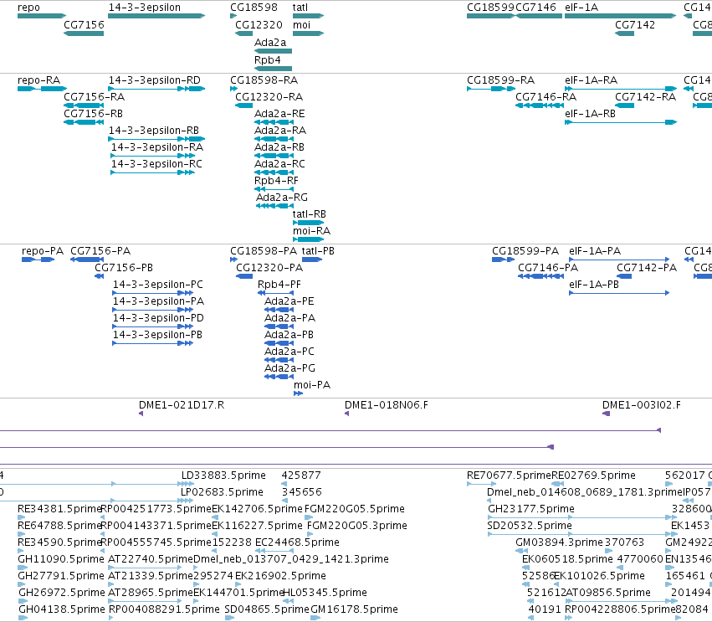This screenshot has height=622, width=712.
Task: Click EST SD04865.5prime
Action: point(267,609)
